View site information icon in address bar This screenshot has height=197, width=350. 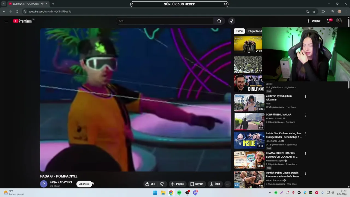click(x=25, y=11)
